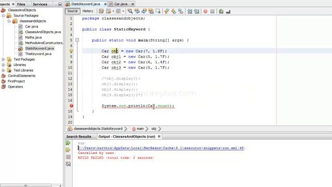Start macro recording with red circle icon
This screenshot has width=332, height=187.
pos(205,11)
